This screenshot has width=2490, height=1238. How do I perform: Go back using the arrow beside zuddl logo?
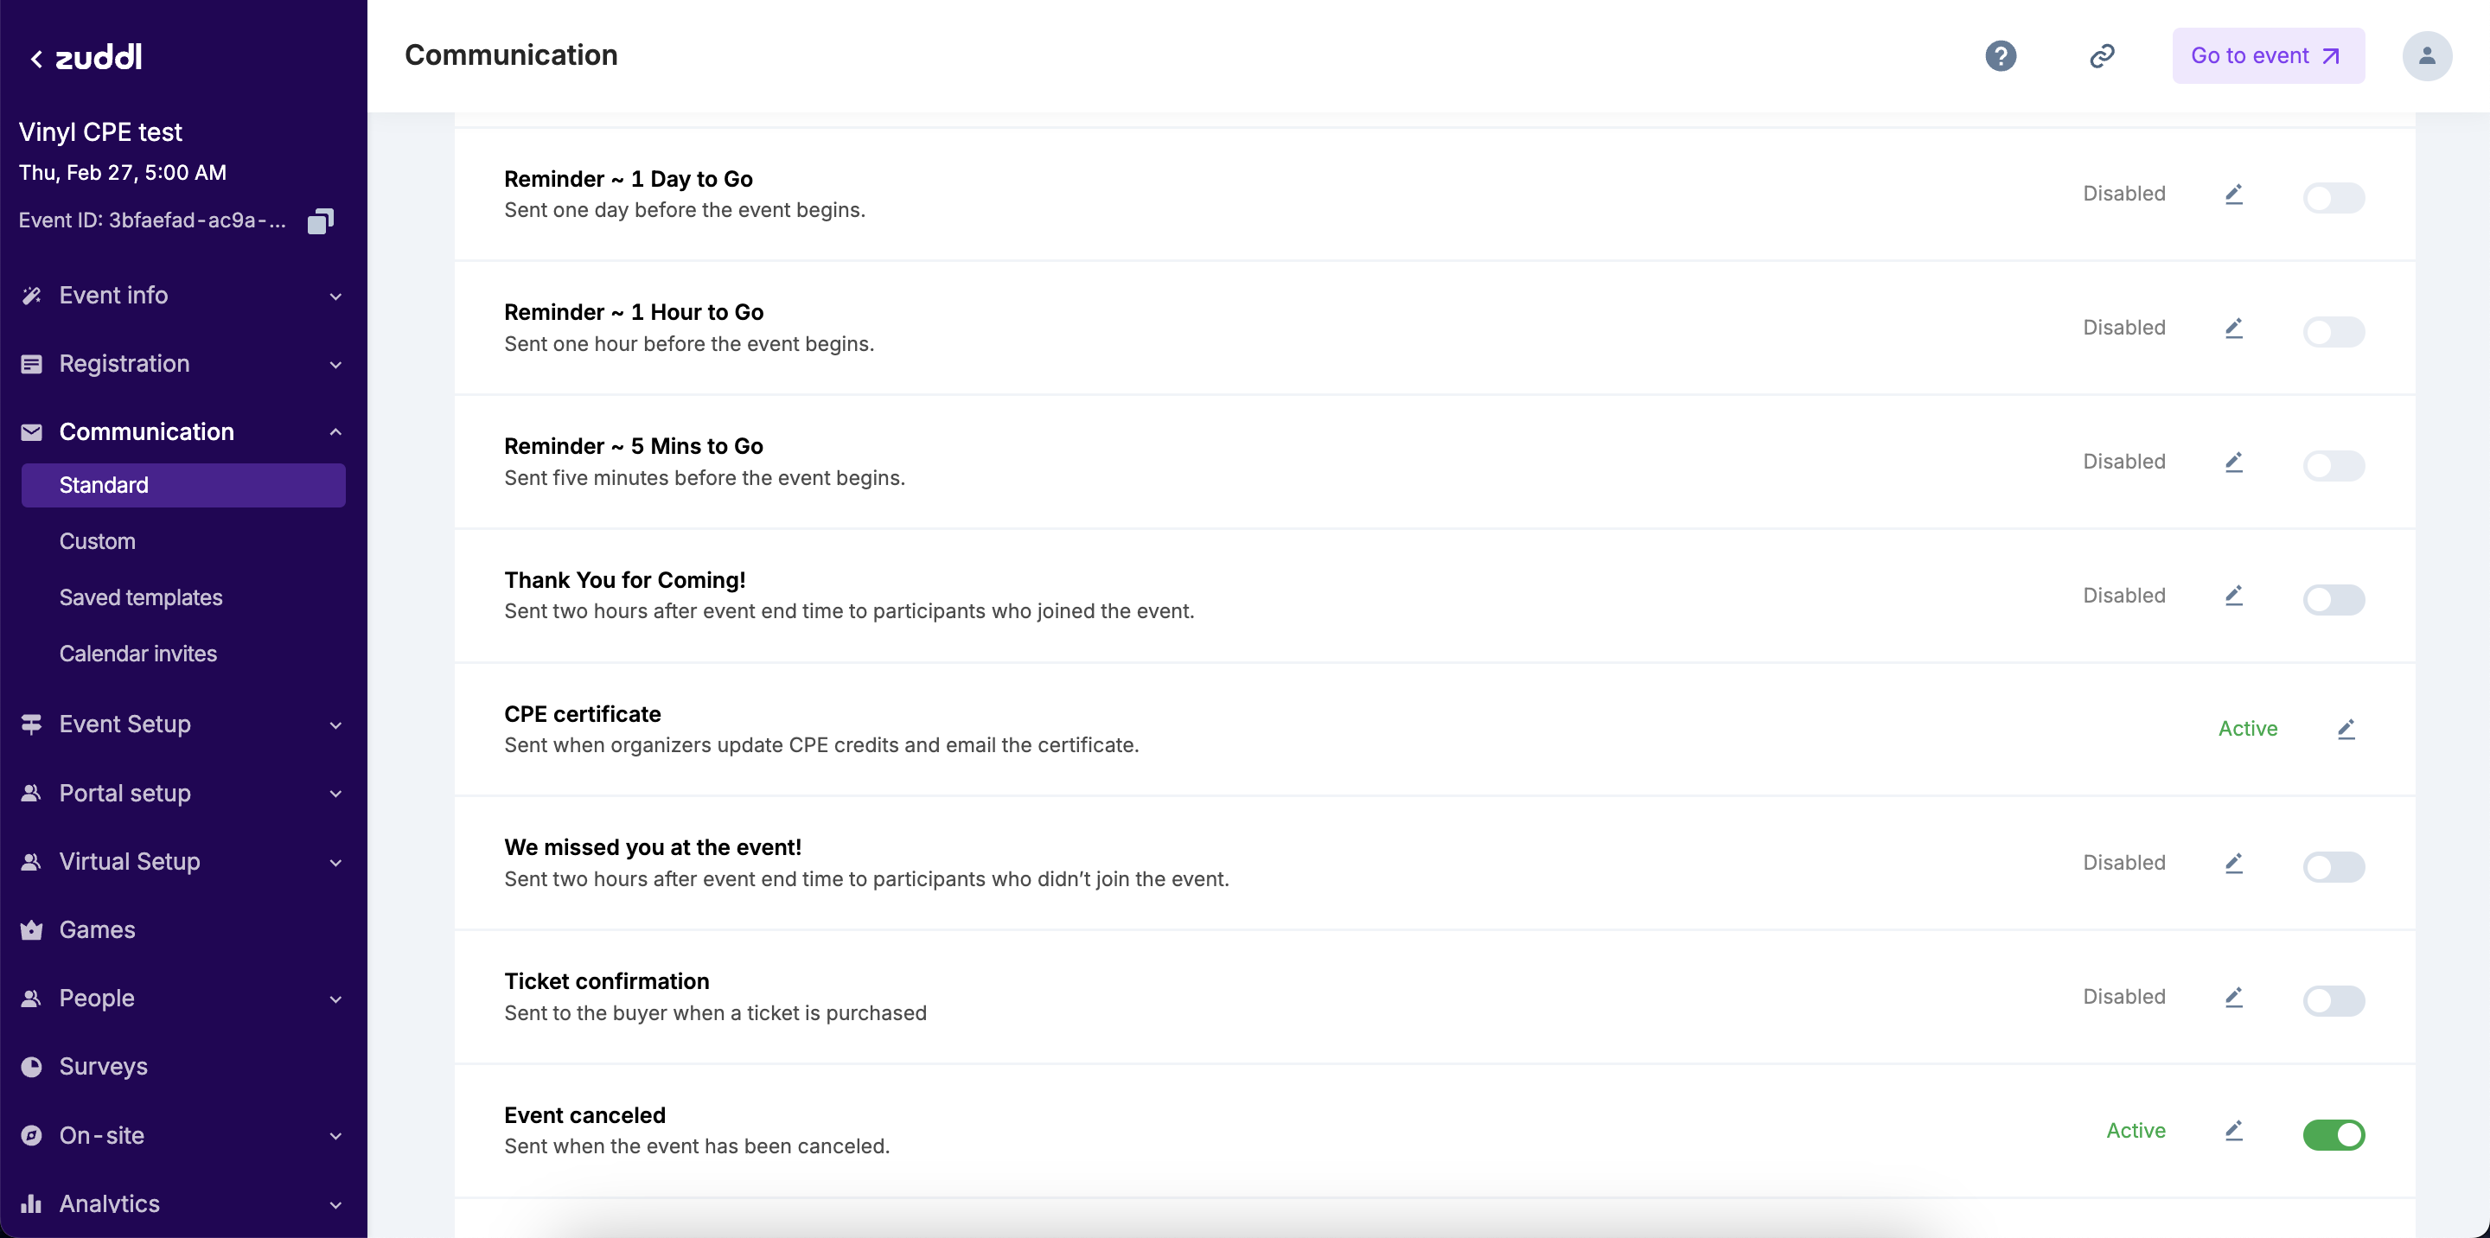36,59
